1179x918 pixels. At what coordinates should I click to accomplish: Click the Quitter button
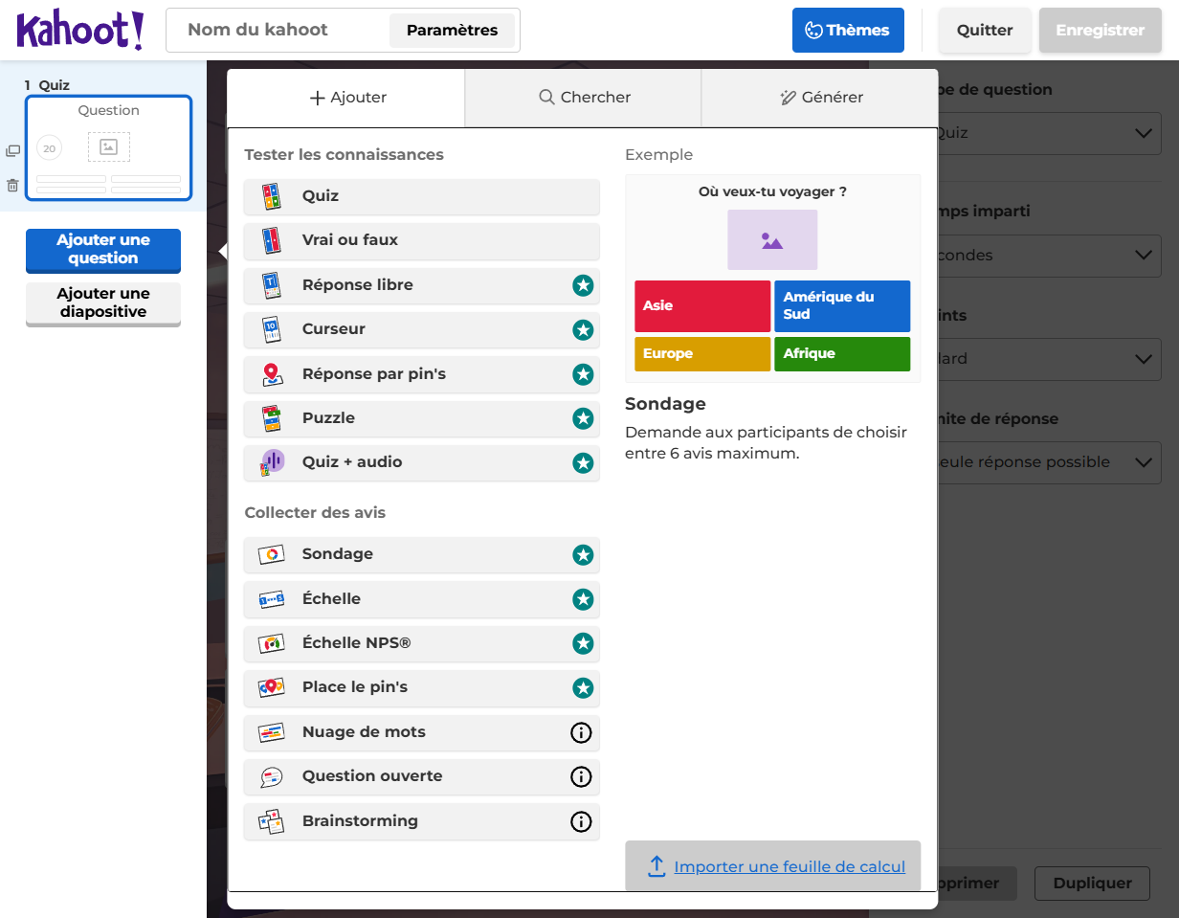[x=985, y=31]
